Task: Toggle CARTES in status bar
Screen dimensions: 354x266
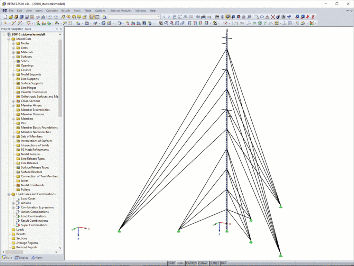Action: click(191, 263)
